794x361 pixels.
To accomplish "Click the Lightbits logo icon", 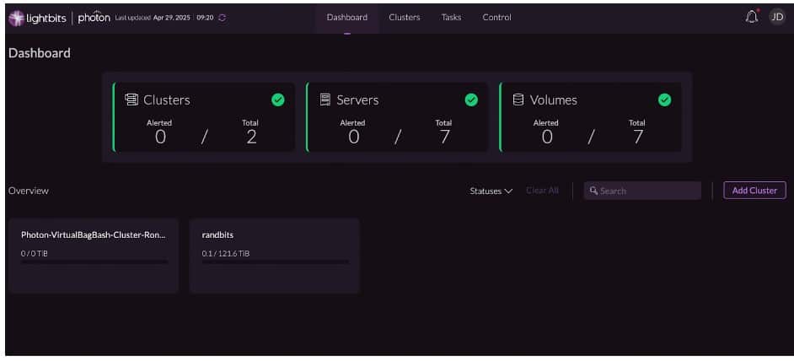I will [x=16, y=18].
